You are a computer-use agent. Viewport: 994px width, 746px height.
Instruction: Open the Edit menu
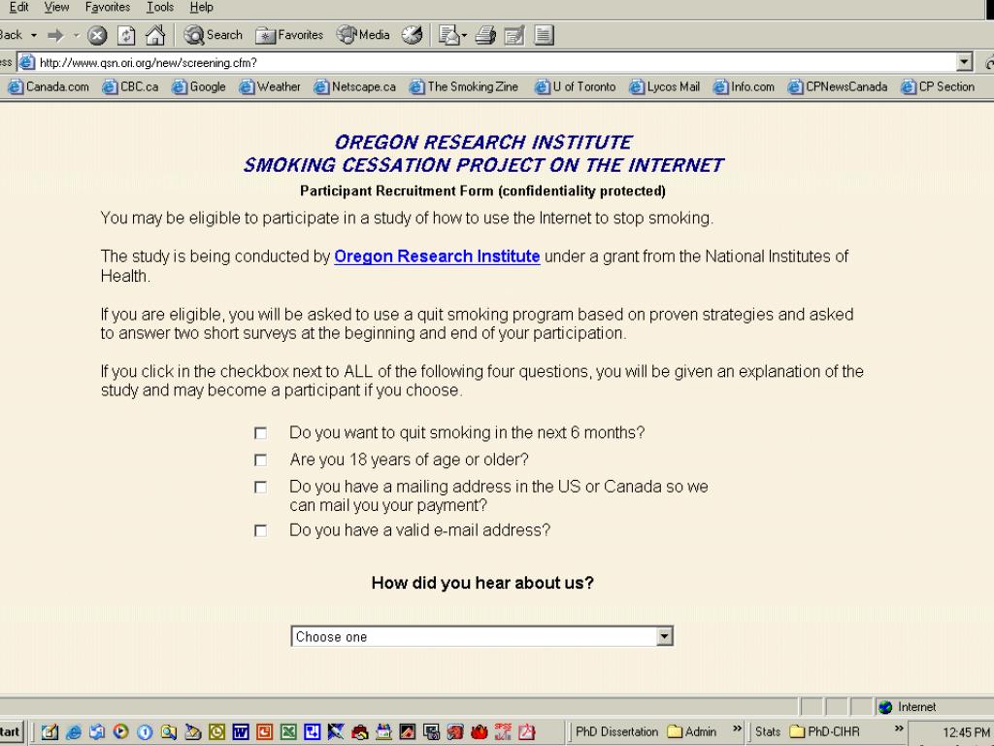pyautogui.click(x=18, y=8)
